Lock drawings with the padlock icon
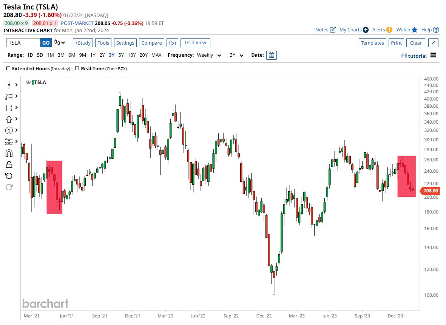Viewport: 446px width, 325px height. [x=9, y=164]
